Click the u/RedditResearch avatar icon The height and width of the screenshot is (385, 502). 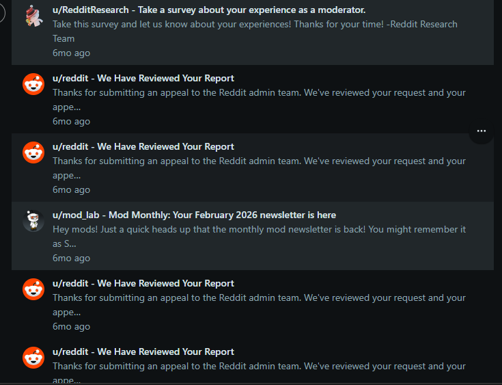click(x=33, y=16)
